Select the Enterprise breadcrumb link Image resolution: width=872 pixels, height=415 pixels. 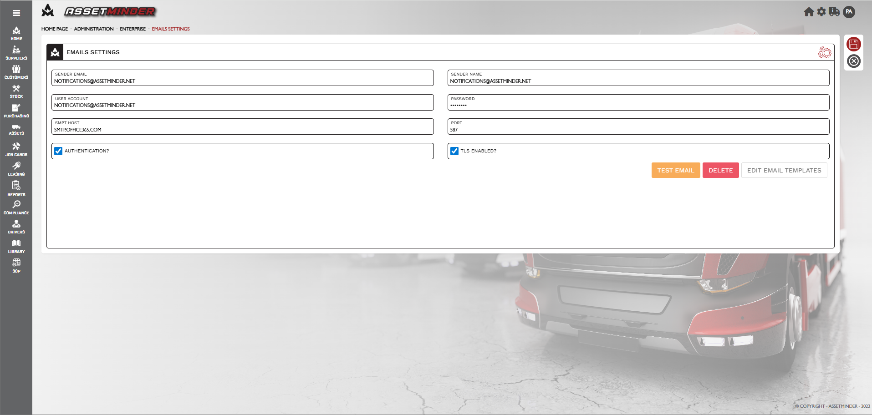[x=133, y=29]
